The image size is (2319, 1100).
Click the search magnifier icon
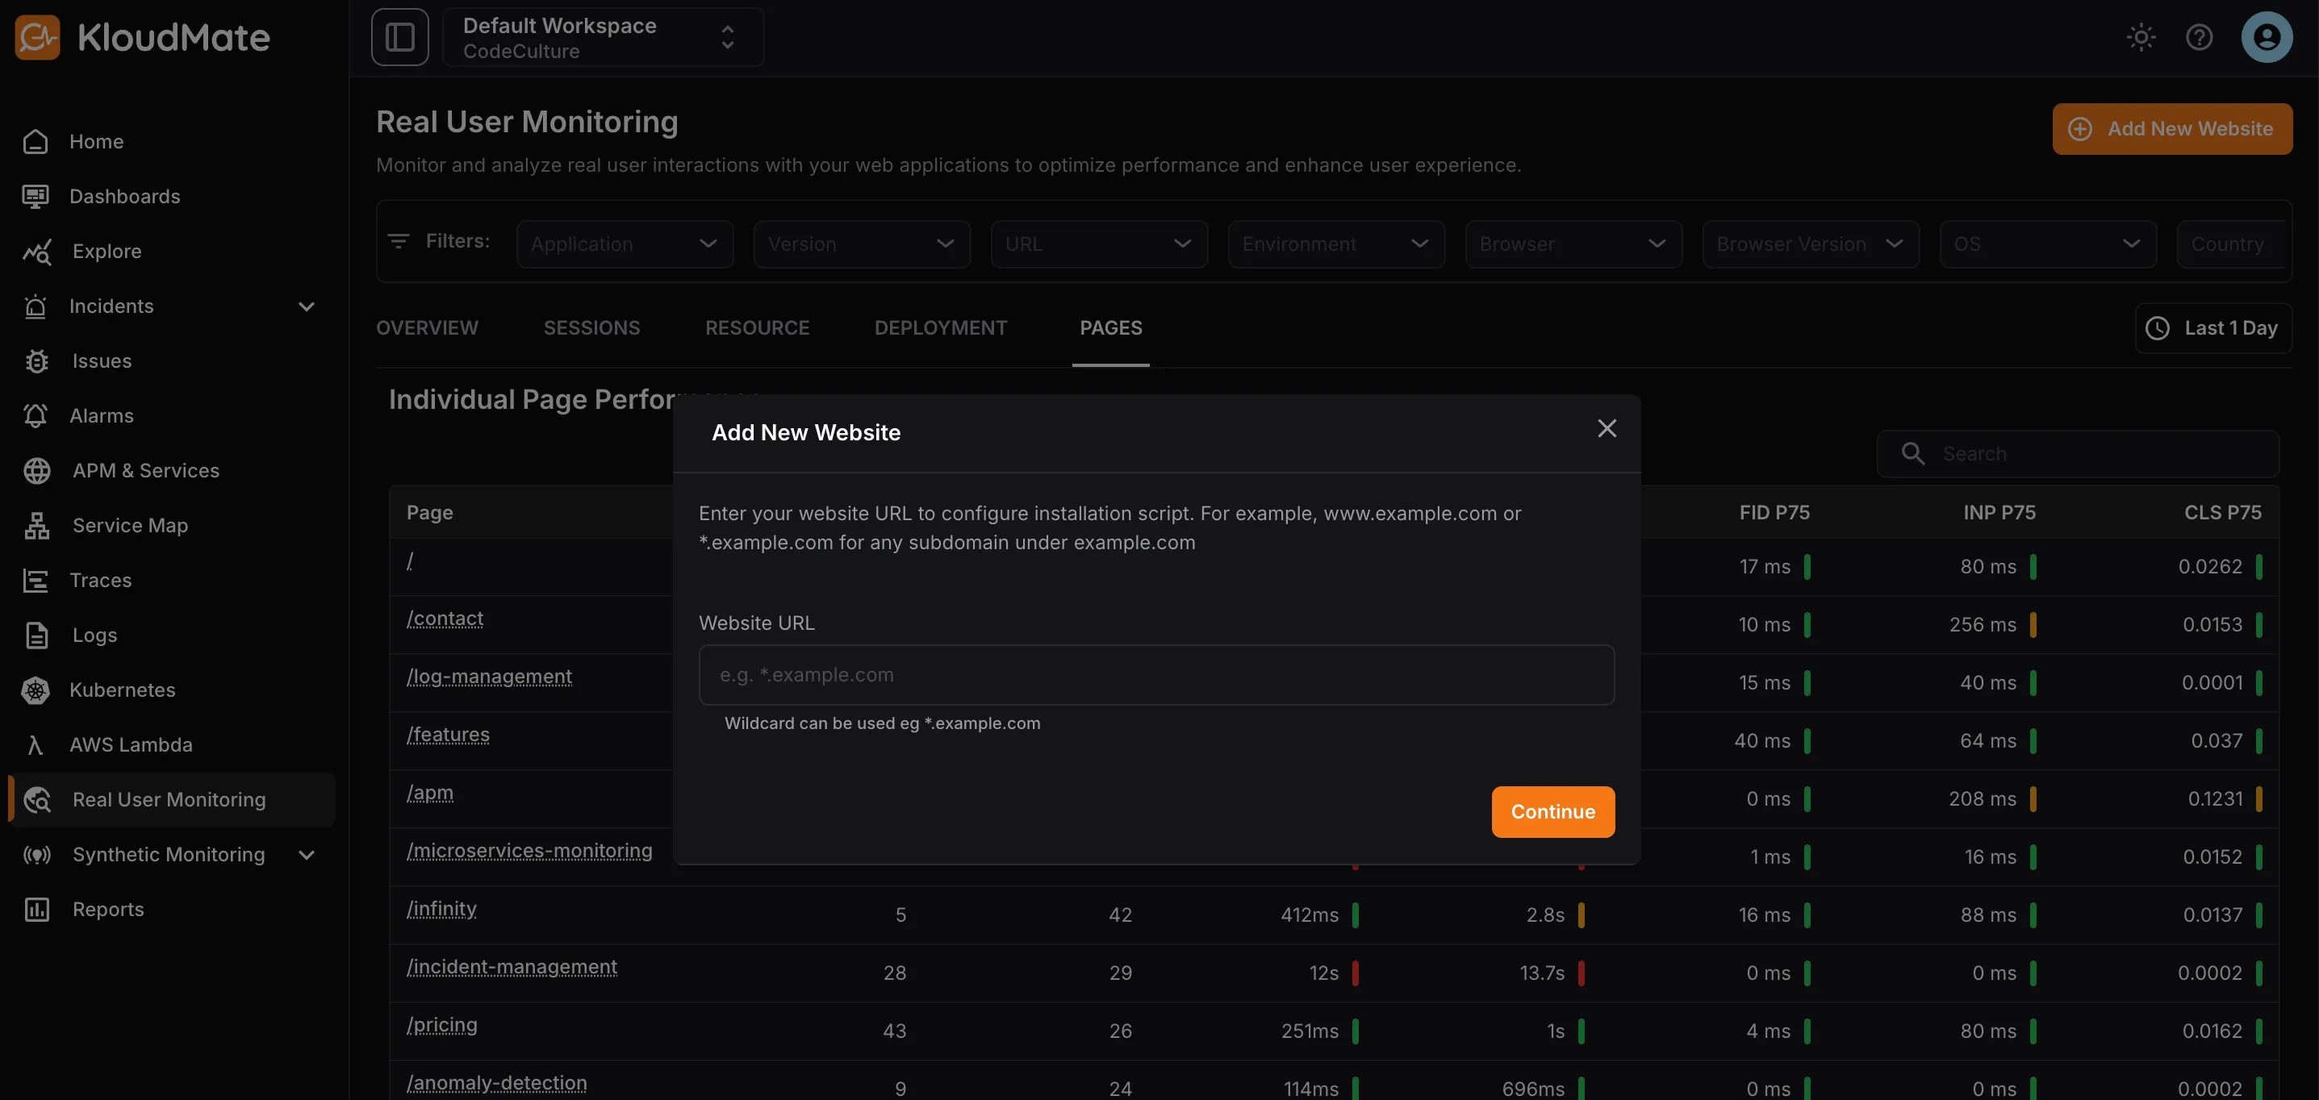click(x=1913, y=453)
